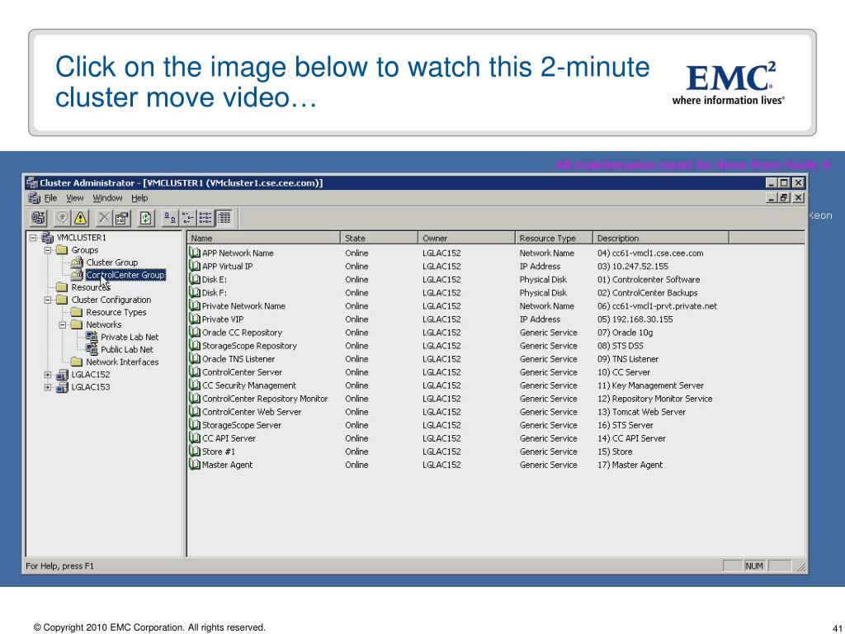The image size is (845, 634).
Task: Click the Resources folder icon in tree
Action: (62, 286)
